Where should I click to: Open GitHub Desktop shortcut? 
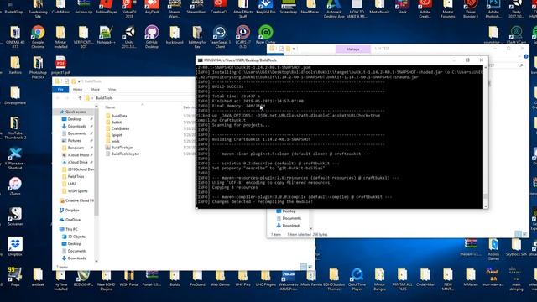coord(151,36)
